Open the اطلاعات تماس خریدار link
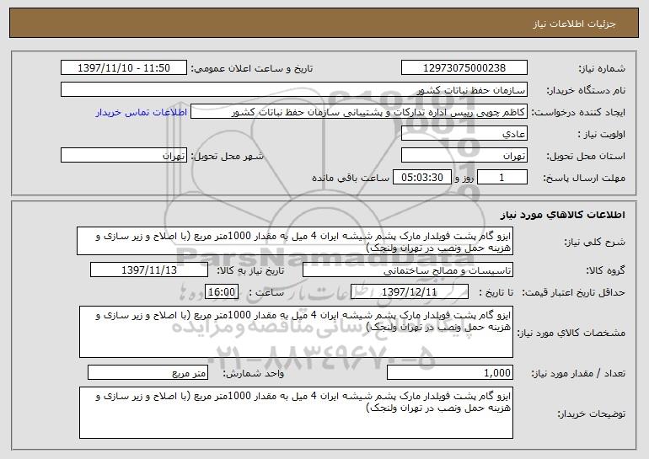The image size is (649, 459). pos(141,112)
